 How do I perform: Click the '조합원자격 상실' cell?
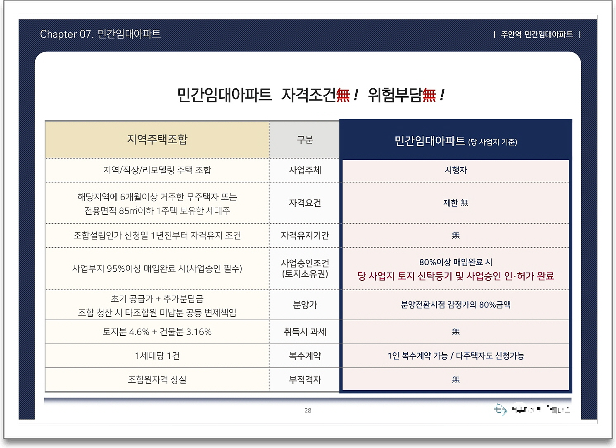tap(157, 380)
